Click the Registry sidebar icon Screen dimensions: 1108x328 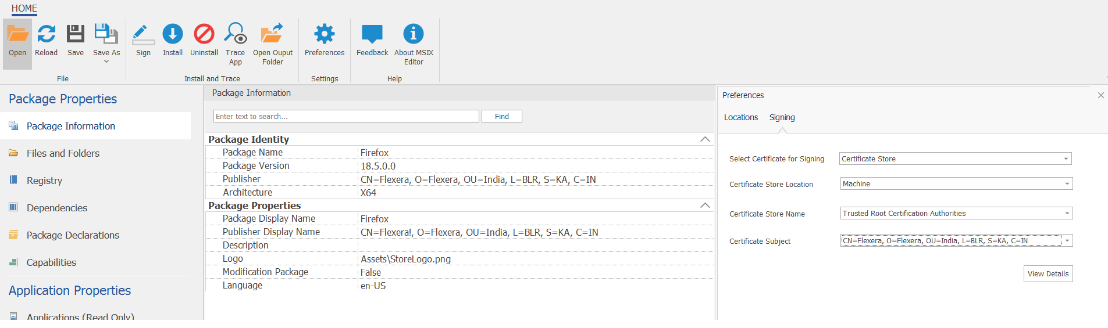[13, 180]
